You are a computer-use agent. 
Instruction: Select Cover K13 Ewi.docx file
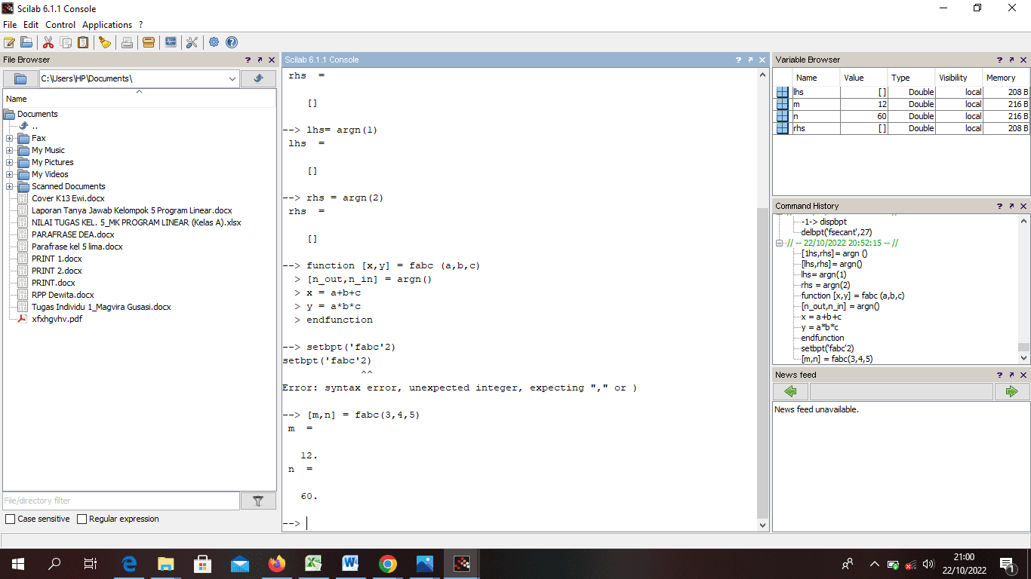pyautogui.click(x=68, y=198)
